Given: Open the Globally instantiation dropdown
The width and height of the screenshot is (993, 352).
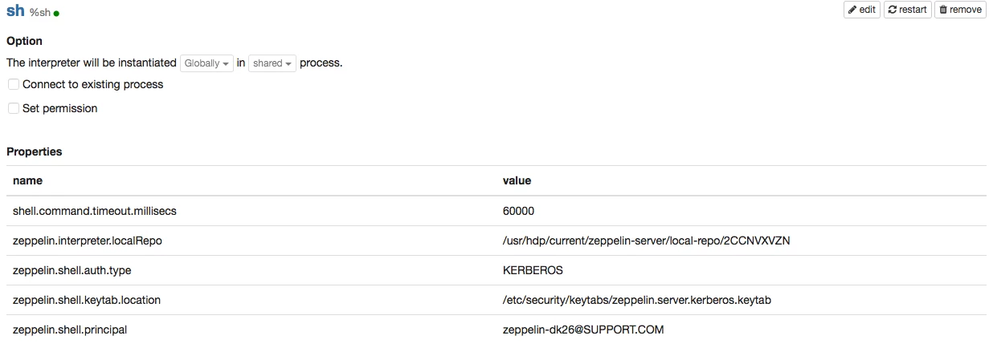Looking at the screenshot, I should coord(206,63).
